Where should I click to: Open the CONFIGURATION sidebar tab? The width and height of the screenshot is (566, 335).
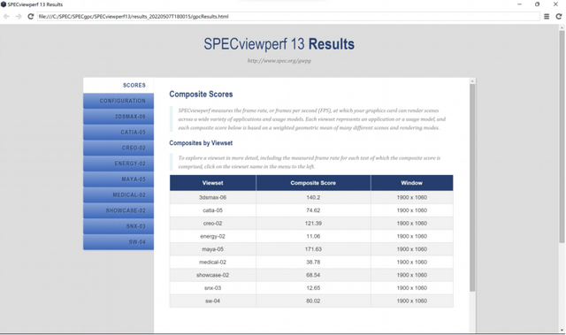point(119,101)
